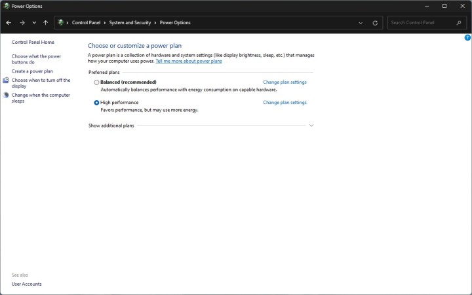Click the Back navigation arrow
This screenshot has height=295, width=472.
[x=9, y=22]
